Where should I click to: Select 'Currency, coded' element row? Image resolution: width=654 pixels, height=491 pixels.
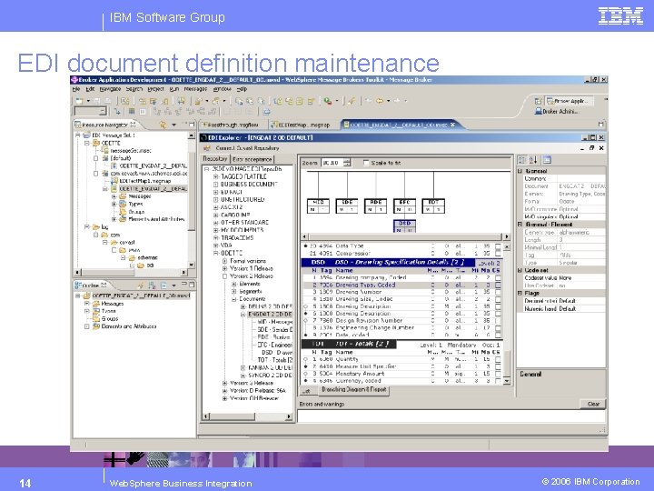pos(403,381)
